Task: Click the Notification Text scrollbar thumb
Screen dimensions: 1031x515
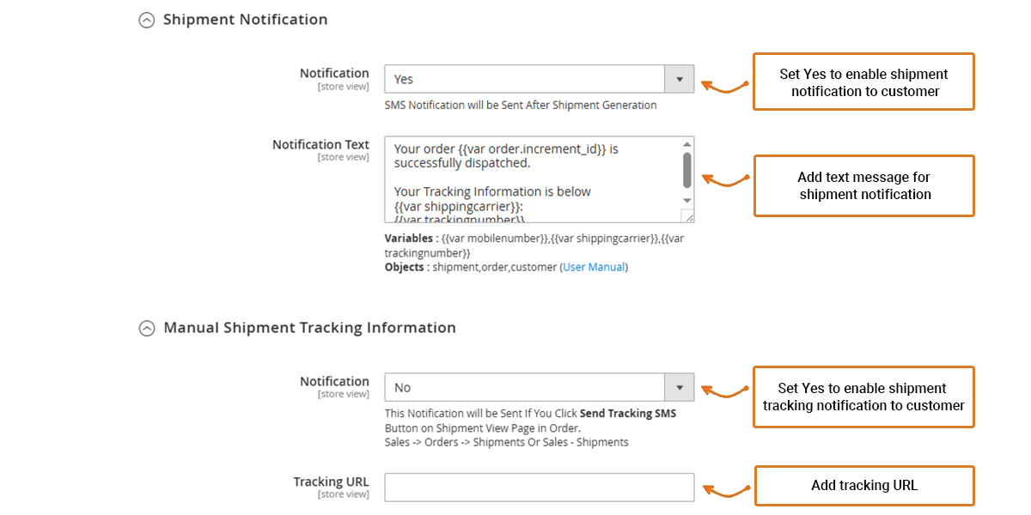Action: 686,169
